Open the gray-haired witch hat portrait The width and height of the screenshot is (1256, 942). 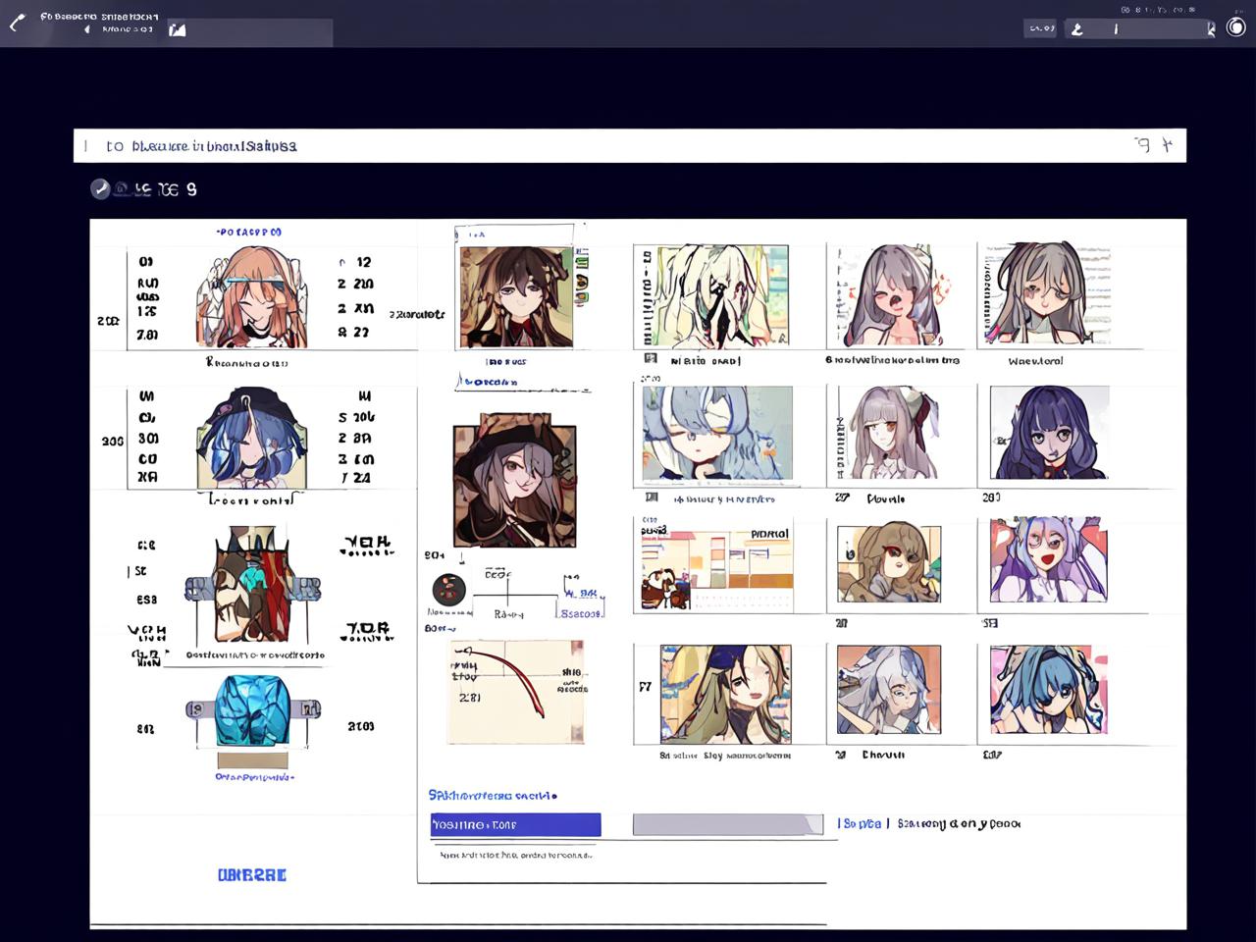514,480
